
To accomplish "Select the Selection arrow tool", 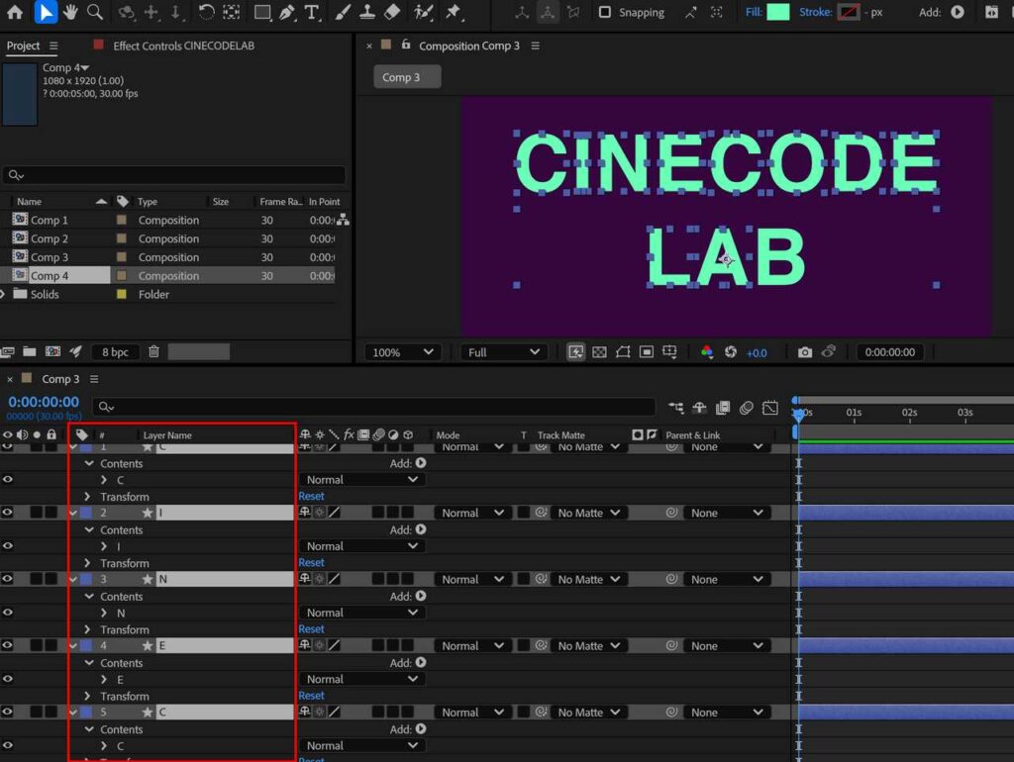I will [x=45, y=12].
